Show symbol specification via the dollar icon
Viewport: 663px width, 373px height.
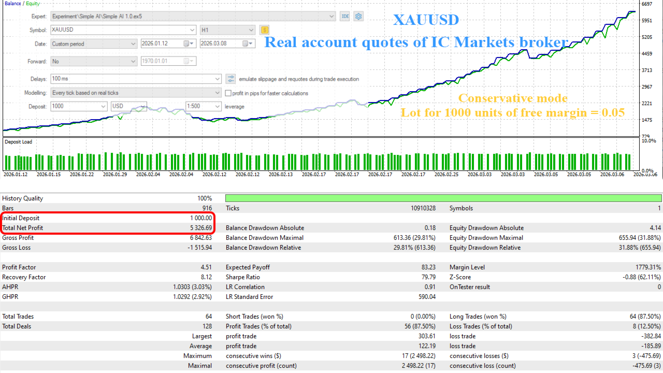pyautogui.click(x=265, y=30)
